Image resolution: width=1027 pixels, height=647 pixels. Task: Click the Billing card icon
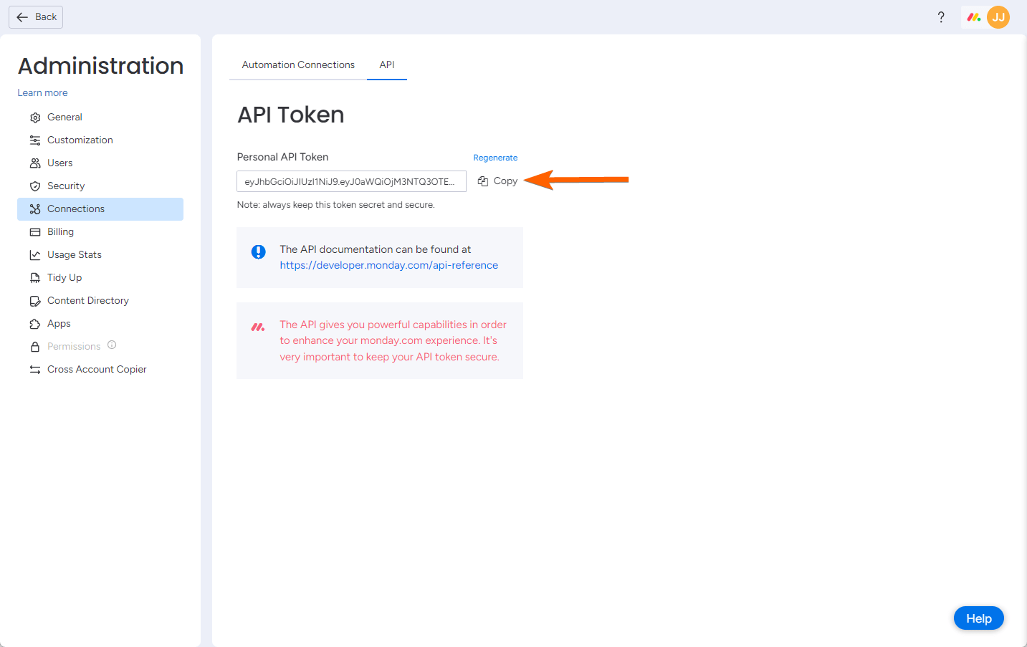35,232
